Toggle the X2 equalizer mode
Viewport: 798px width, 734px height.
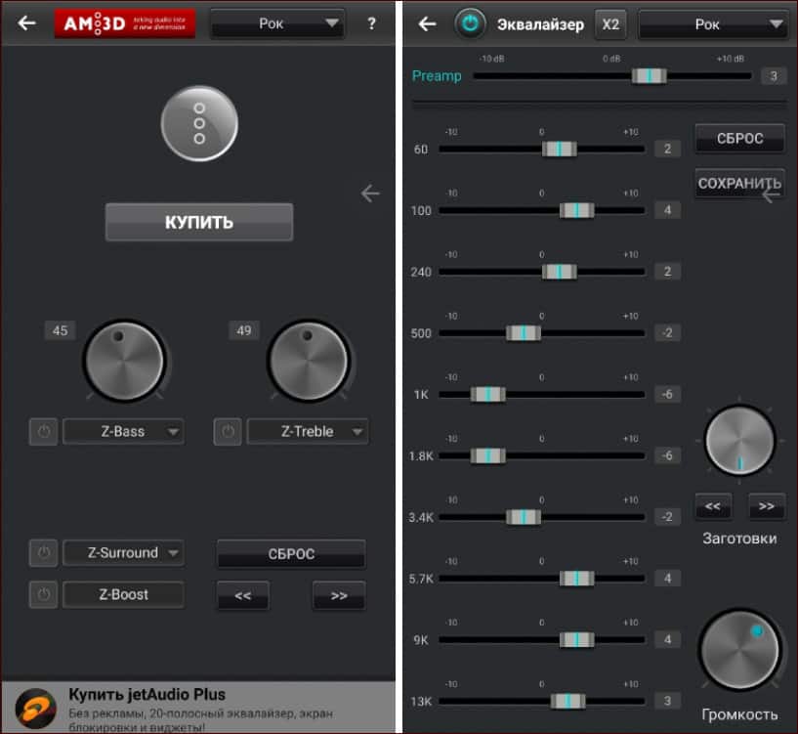(x=610, y=23)
